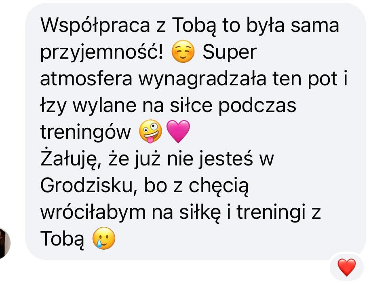The width and height of the screenshot is (371, 286).
Task: Click the word podczas in the message
Action: tap(257, 106)
